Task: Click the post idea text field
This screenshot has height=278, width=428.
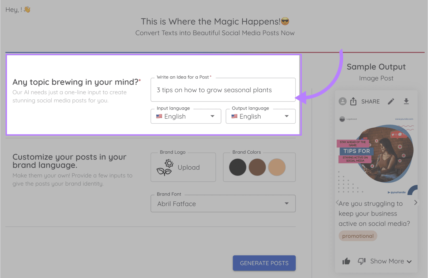Action: coord(223,90)
